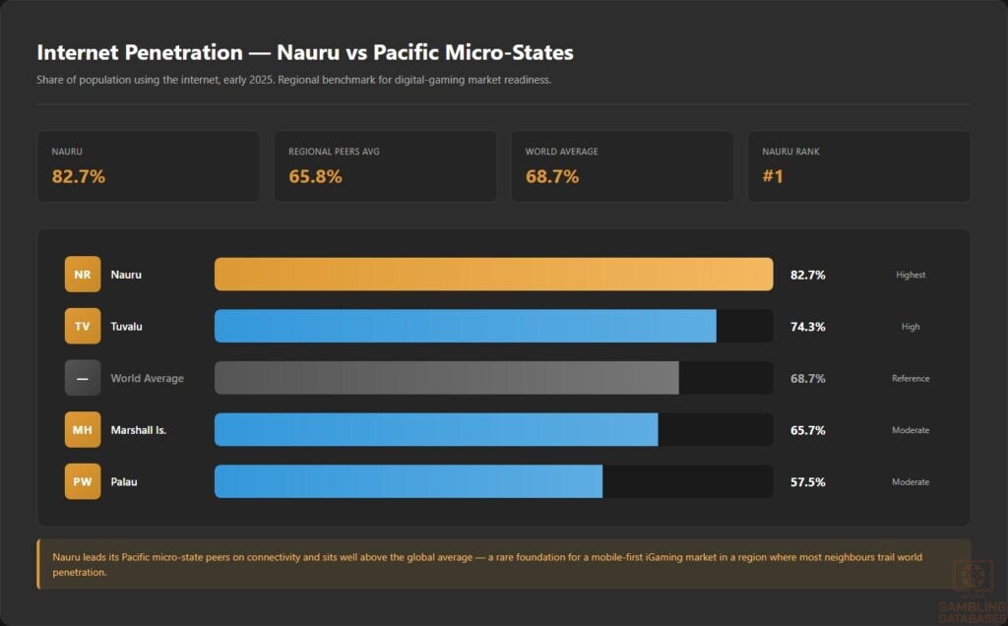
Task: Click the #1 rank figure
Action: (773, 176)
